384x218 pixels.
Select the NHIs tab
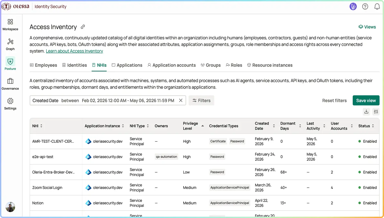99,65
